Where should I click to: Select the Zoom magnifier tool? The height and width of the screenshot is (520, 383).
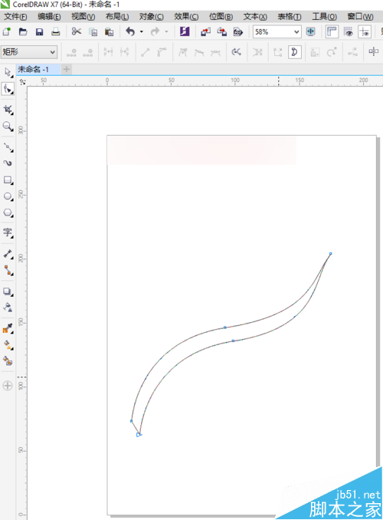click(x=8, y=126)
